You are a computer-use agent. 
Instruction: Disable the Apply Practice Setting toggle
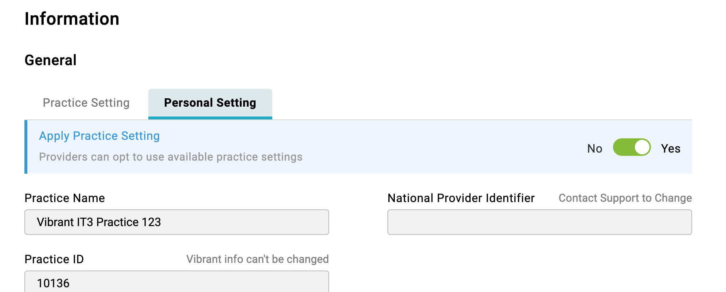click(x=632, y=148)
